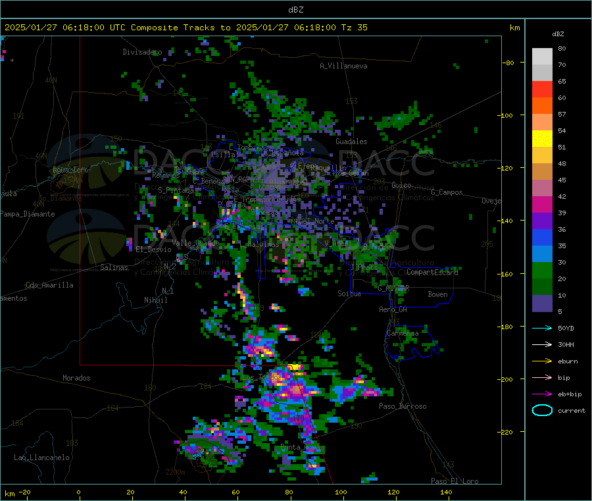Click the 'km' unit label at top right
Viewport: 592px width, 501px height.
[x=514, y=28]
